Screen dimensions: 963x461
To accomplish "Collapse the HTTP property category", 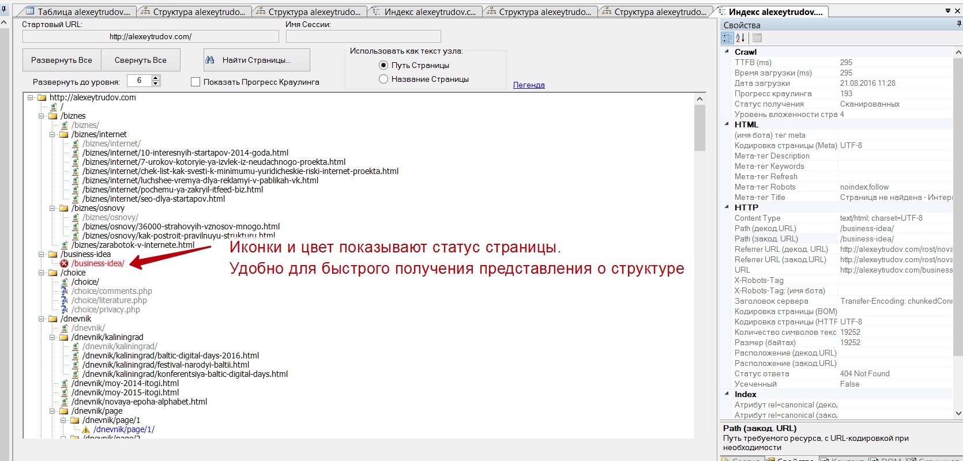I will (x=727, y=207).
